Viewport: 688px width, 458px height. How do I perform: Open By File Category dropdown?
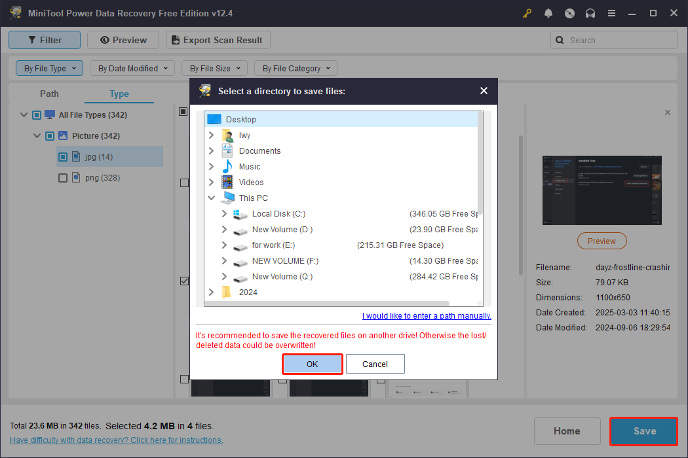pos(296,68)
